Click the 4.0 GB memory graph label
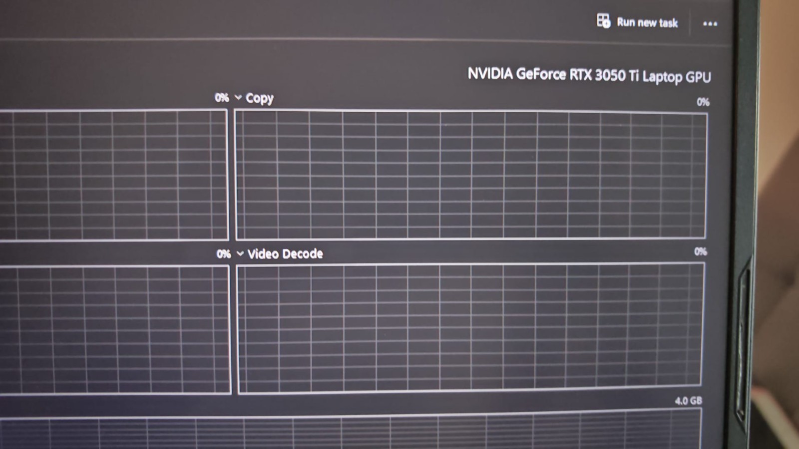Screen dimensions: 799x449 688,401
